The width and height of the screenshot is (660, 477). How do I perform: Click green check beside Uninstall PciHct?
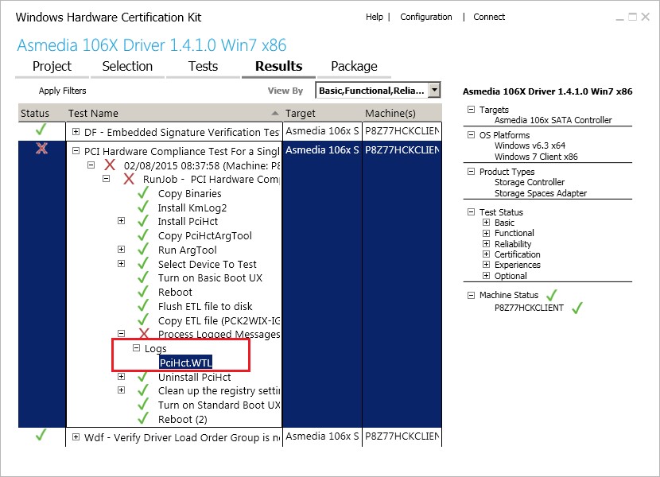tap(143, 376)
